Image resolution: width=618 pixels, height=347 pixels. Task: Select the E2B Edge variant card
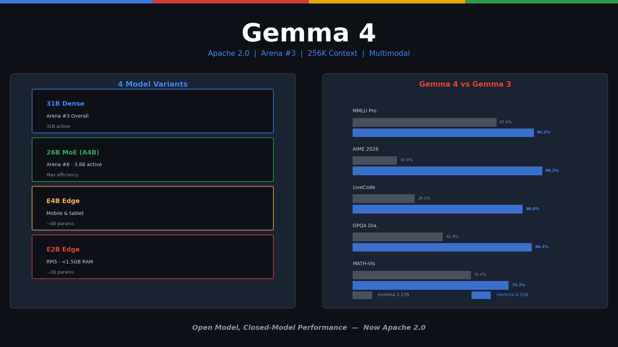pyautogui.click(x=152, y=257)
